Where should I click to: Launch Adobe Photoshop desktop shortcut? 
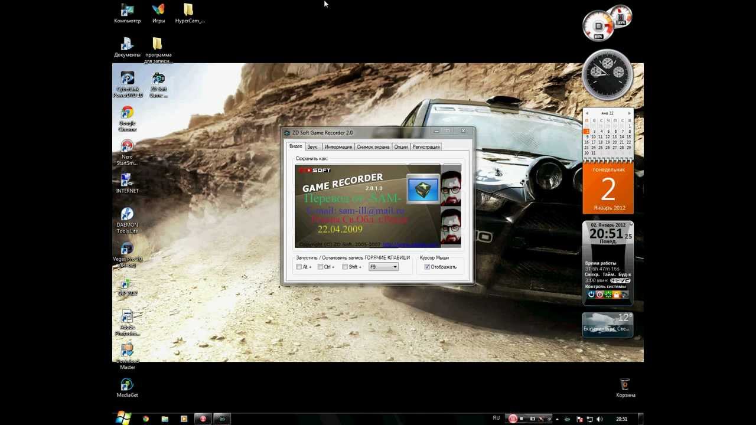click(127, 322)
